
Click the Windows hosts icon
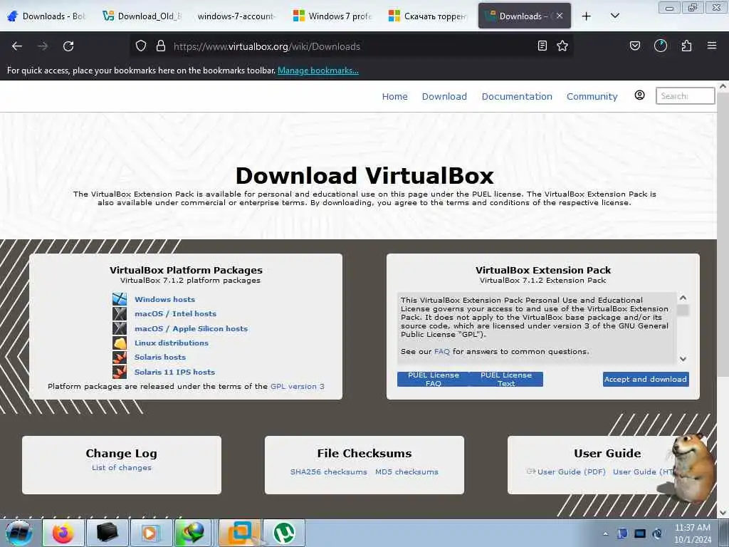(120, 299)
